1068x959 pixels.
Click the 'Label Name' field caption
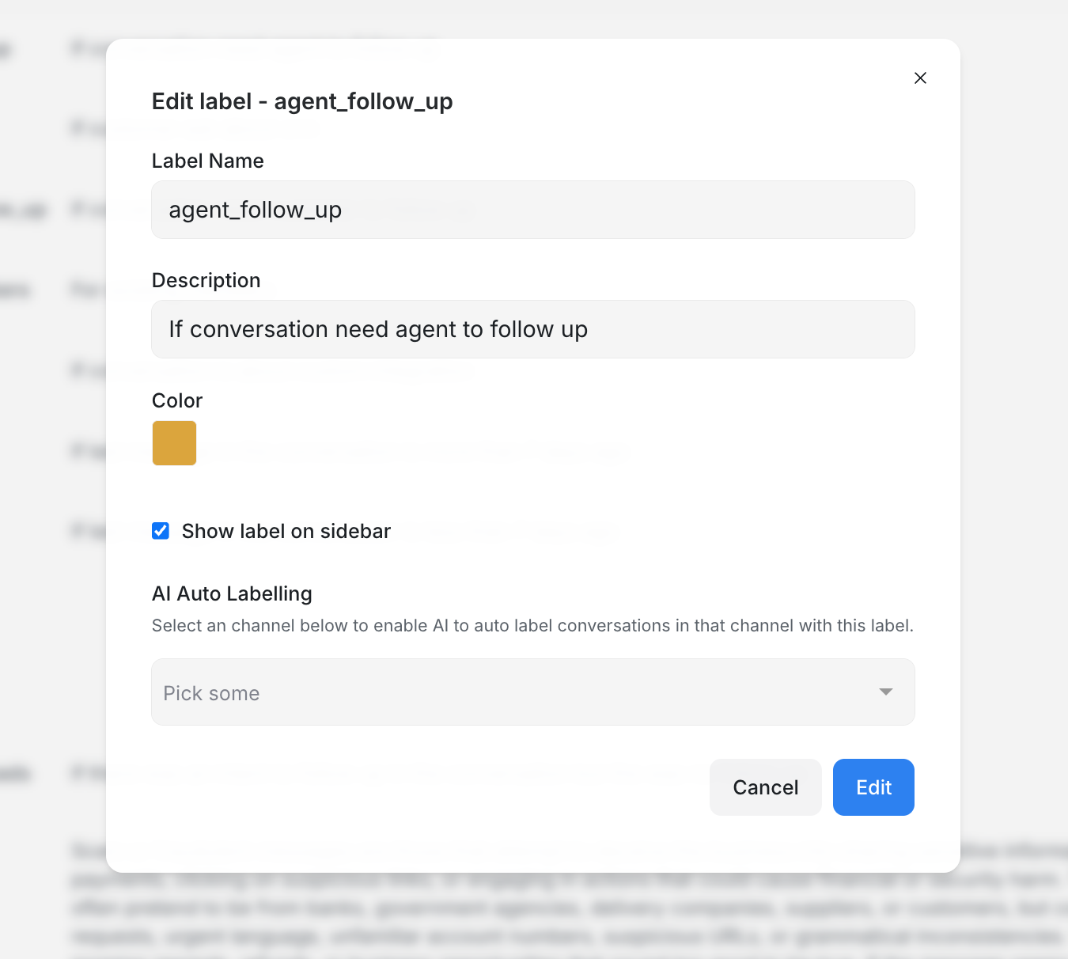click(x=207, y=161)
